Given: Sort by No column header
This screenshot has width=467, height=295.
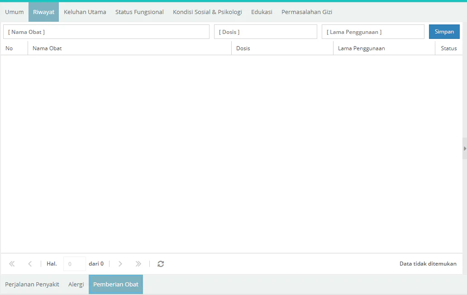Looking at the screenshot, I should 14,48.
